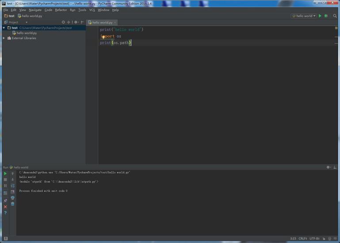Open the Refactor menu
The height and width of the screenshot is (243, 340).
coord(61,10)
